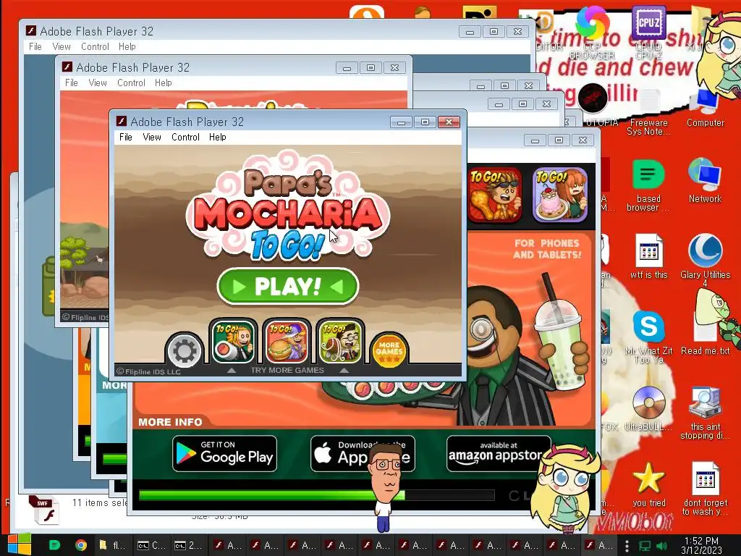741x556 pixels.
Task: Select the Computer desktop icon
Action: point(705,108)
